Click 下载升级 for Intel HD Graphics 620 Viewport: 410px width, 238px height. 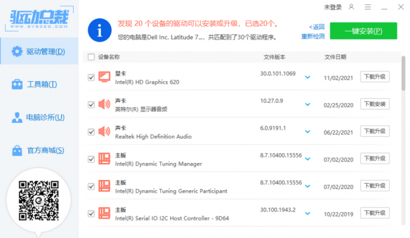(375, 77)
